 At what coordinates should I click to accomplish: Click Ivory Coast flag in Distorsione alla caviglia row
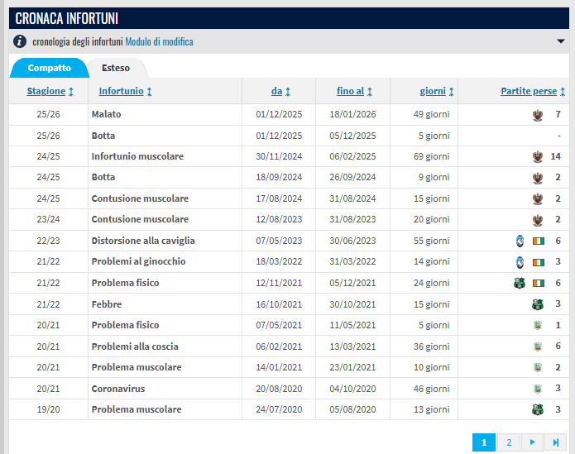(x=539, y=241)
